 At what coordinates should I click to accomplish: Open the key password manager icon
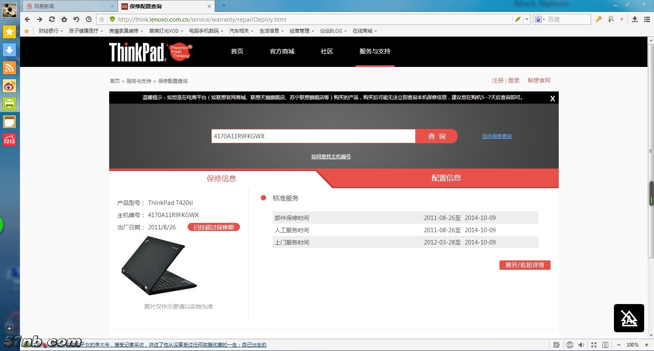pos(599,19)
